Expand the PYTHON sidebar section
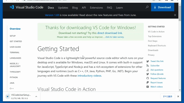The height and width of the screenshot is (103, 184). point(14,77)
